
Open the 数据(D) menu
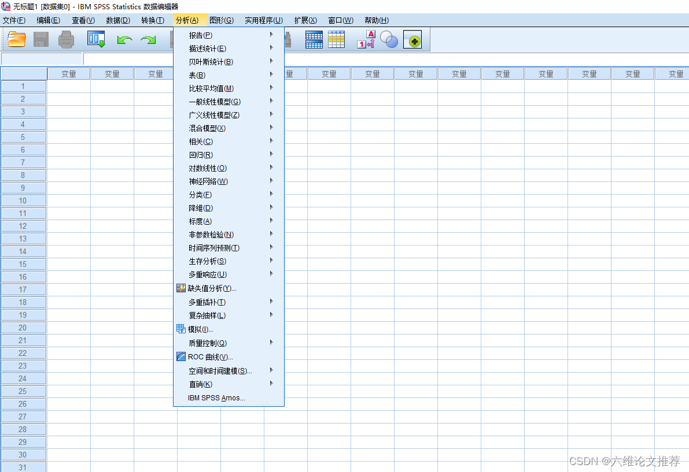[x=118, y=20]
